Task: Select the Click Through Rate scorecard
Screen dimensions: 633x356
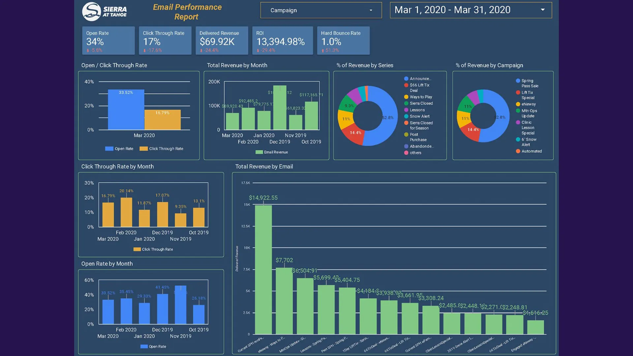Action: [x=165, y=41]
